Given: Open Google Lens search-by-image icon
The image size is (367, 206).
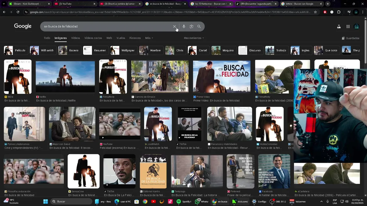Looking at the screenshot, I should pyautogui.click(x=192, y=27).
